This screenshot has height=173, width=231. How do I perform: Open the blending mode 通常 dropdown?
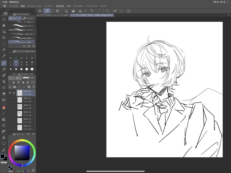pos(18,78)
